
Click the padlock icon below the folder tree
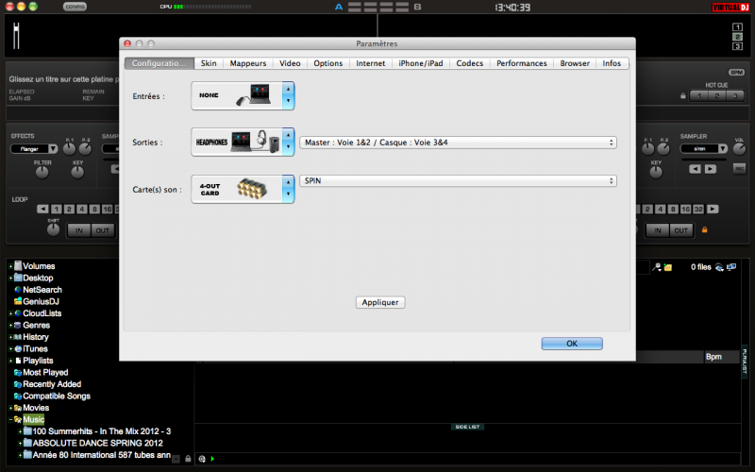[189, 459]
